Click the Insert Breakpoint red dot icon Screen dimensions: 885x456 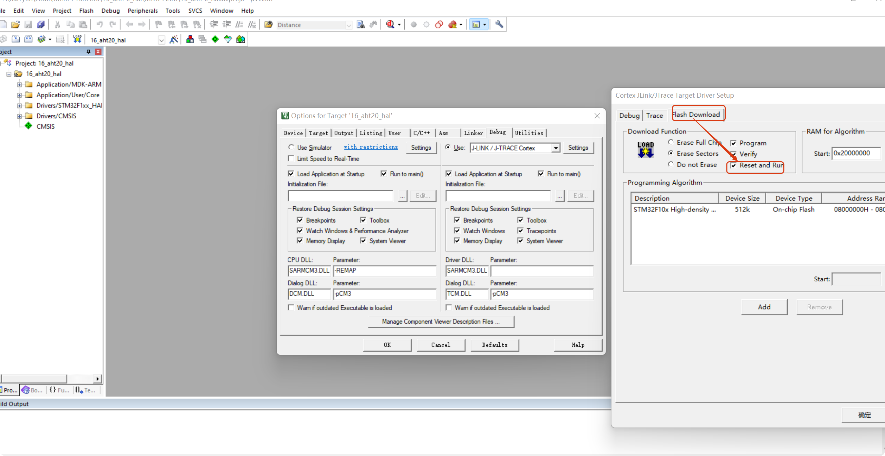[x=413, y=25]
